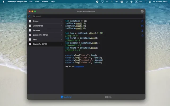Mark the recipe as favorite with the star

tap(142, 36)
